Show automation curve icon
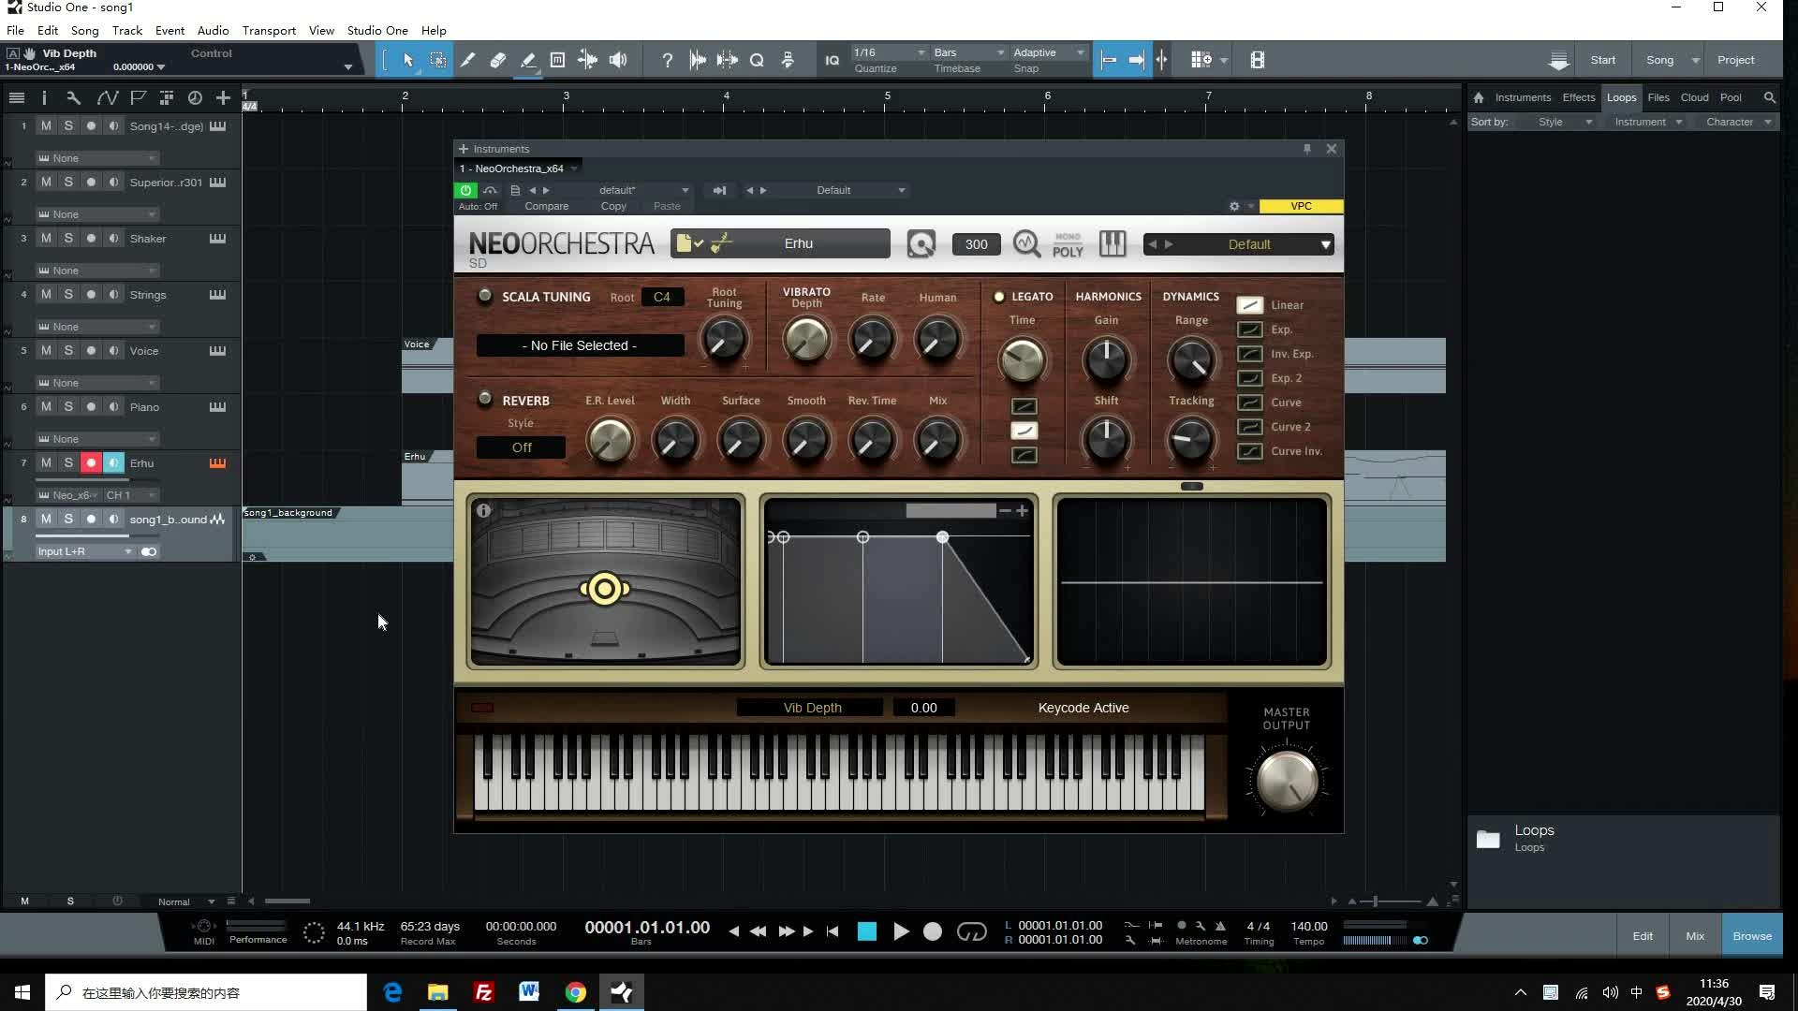 [x=107, y=97]
